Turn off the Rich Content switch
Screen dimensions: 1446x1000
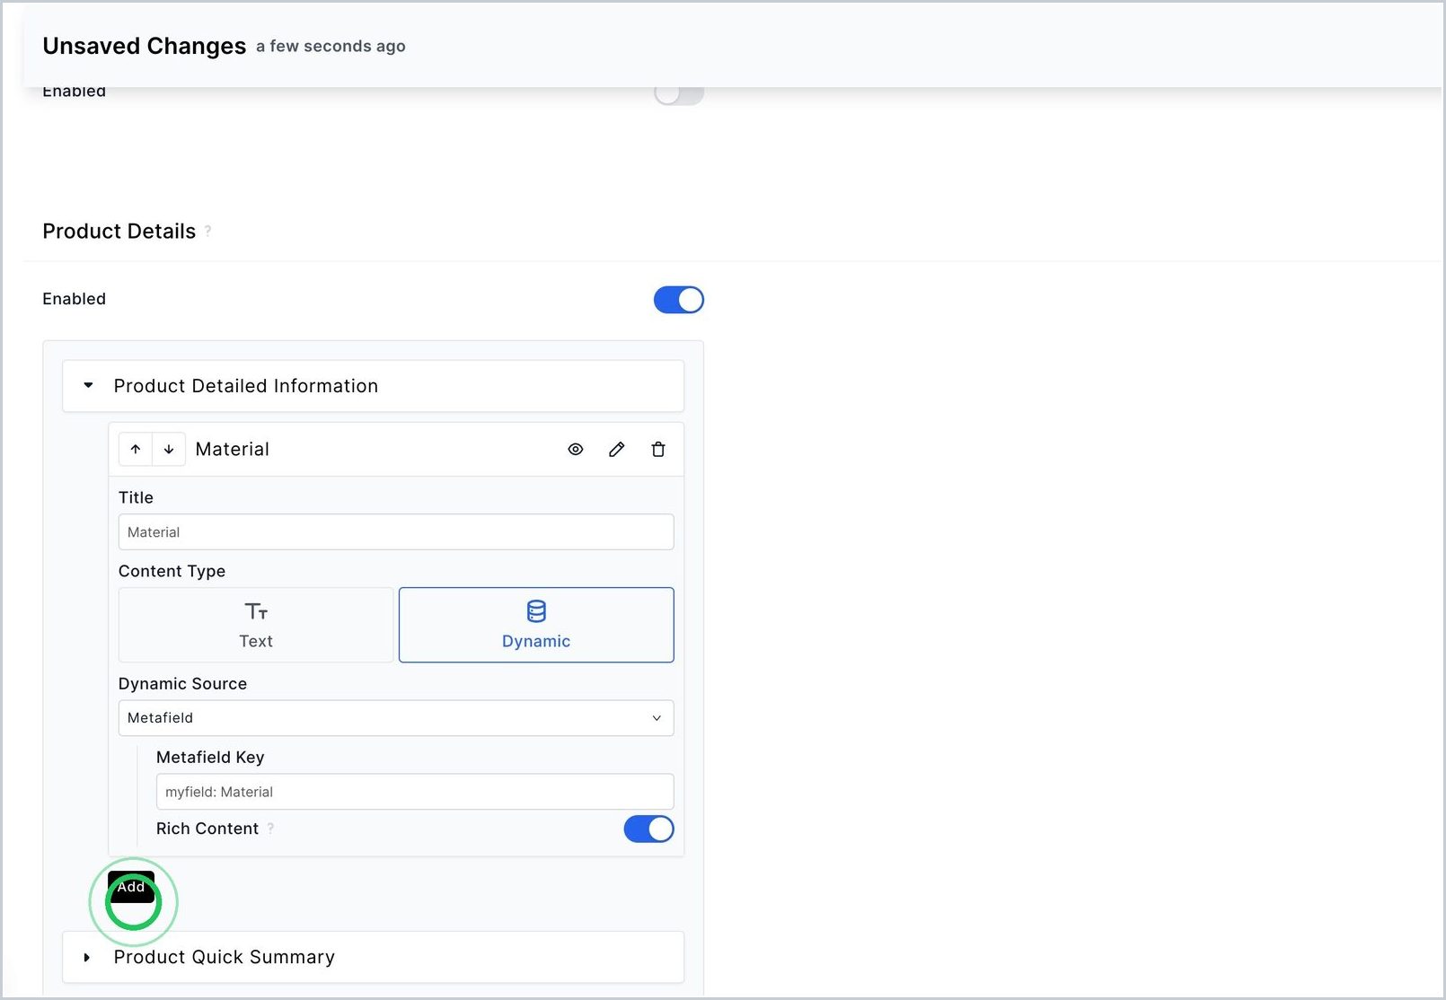(x=648, y=829)
